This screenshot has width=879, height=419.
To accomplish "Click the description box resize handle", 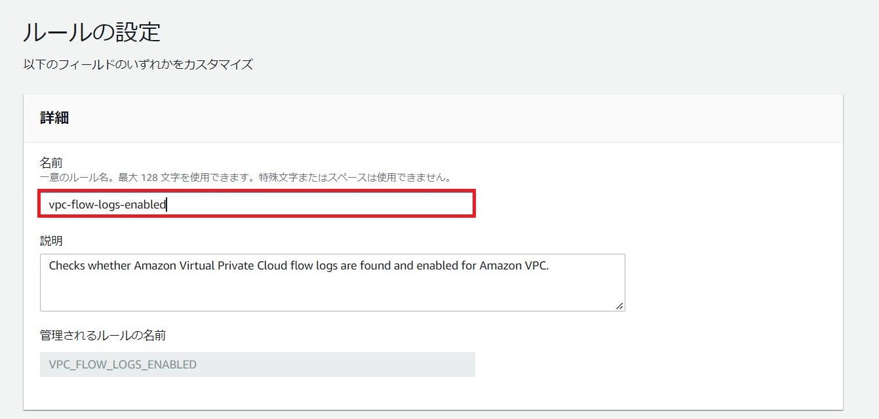I will pos(619,306).
